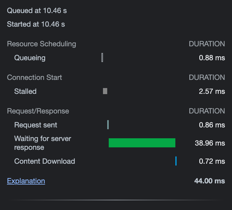Click the Waiting for server response label

[x=43, y=143]
